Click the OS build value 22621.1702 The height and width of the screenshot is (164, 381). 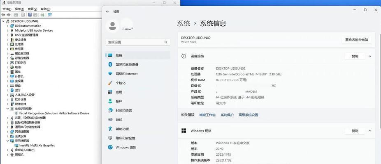pos(223,160)
